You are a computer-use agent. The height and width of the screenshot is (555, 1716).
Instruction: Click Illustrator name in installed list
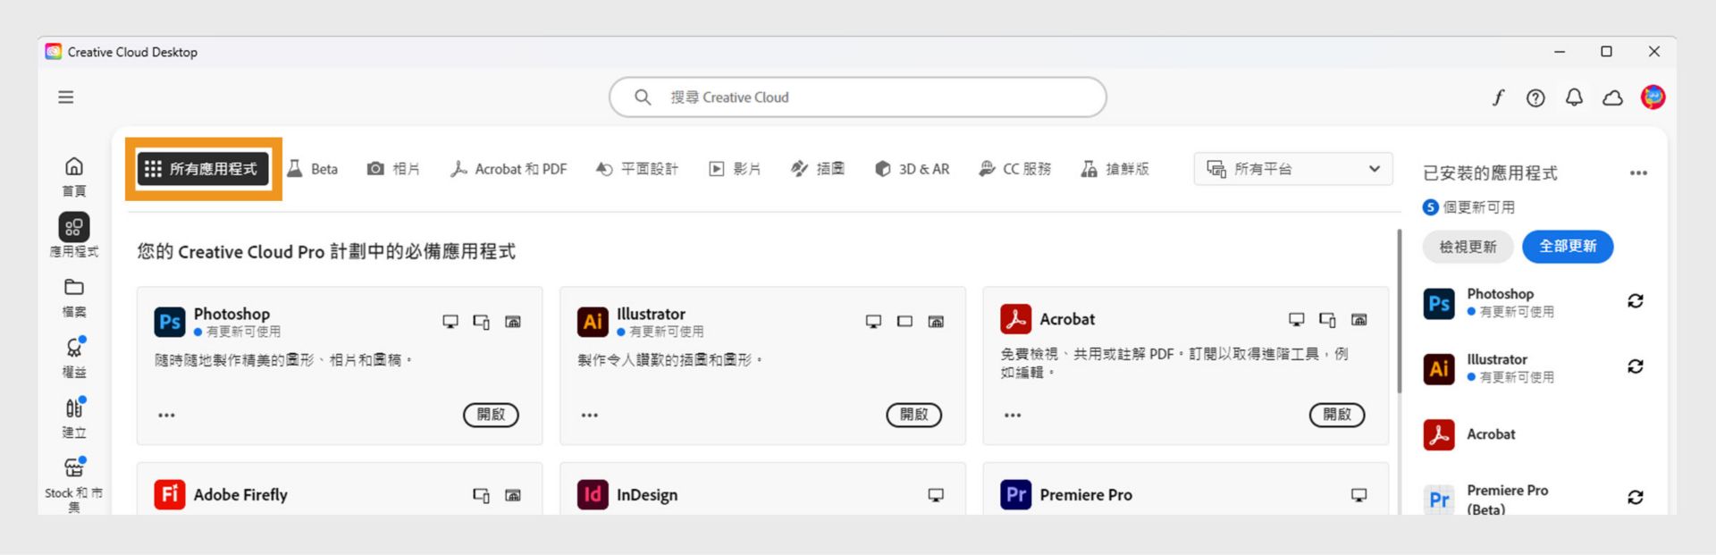(1497, 359)
